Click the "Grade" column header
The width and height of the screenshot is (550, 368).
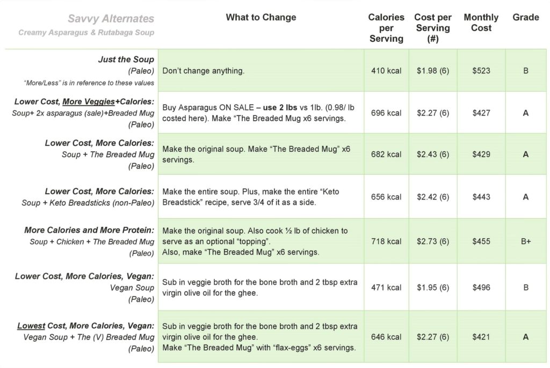pyautogui.click(x=525, y=18)
